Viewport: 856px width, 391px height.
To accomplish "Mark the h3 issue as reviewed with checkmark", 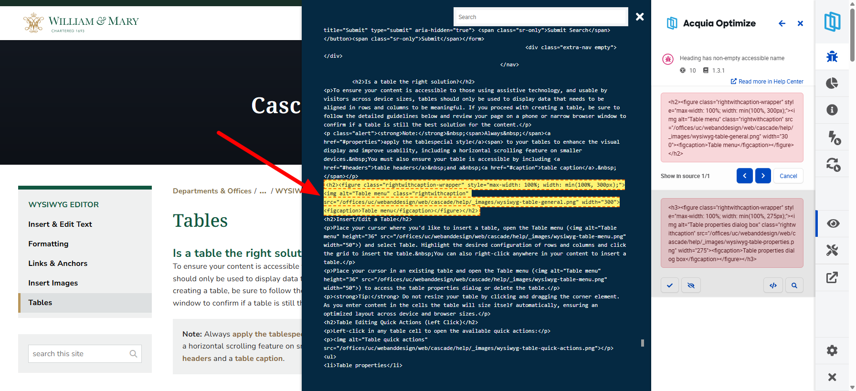I will pyautogui.click(x=670, y=285).
